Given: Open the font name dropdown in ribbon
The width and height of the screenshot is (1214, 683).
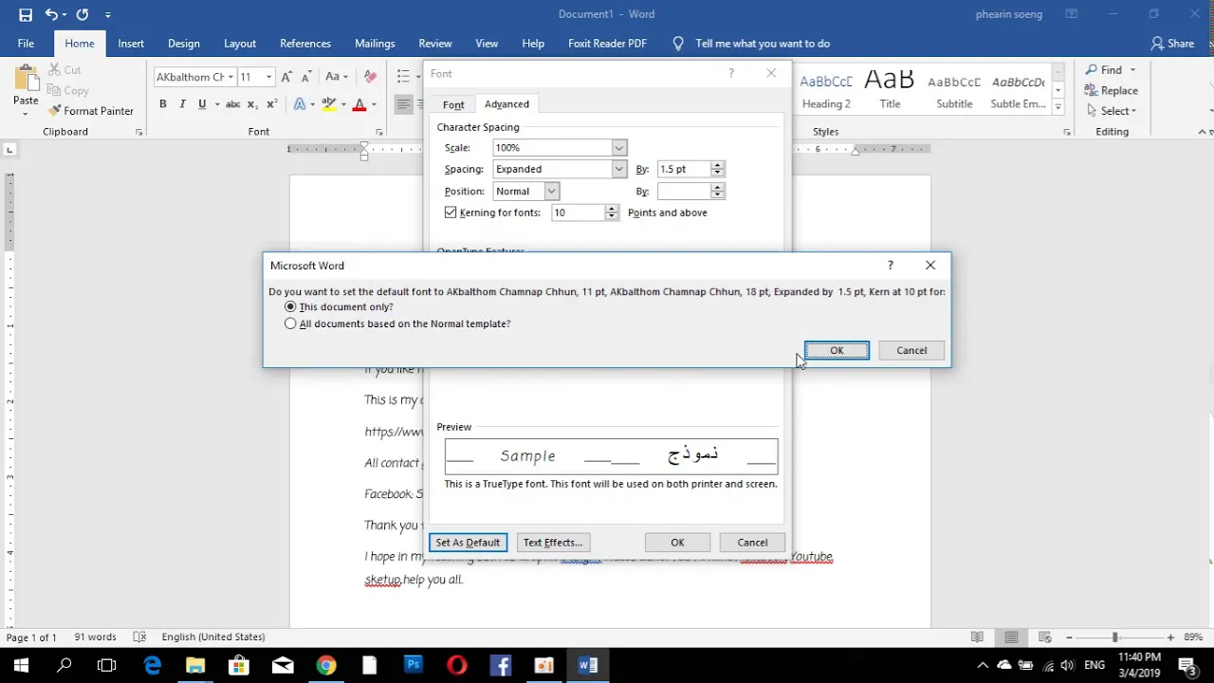Looking at the screenshot, I should coord(230,77).
